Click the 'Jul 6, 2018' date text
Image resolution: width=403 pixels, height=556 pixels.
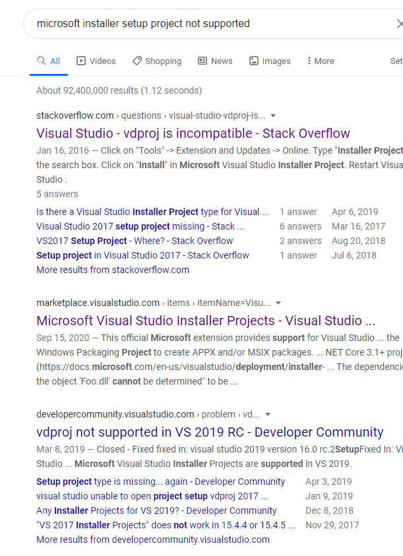[x=354, y=255]
